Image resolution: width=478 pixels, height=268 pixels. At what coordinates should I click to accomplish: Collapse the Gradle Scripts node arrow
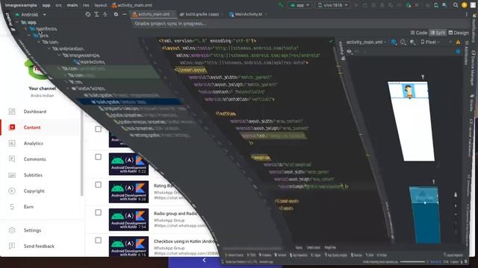(x=68, y=88)
